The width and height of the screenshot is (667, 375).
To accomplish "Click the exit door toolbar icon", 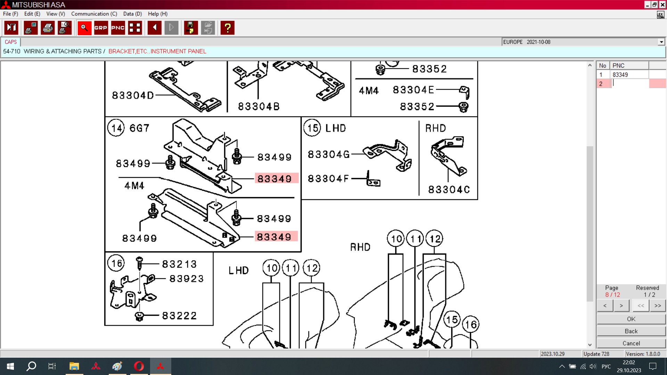I will point(11,28).
